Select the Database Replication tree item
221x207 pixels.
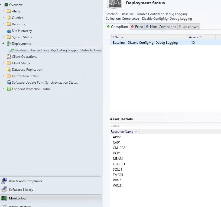pyautogui.click(x=27, y=70)
